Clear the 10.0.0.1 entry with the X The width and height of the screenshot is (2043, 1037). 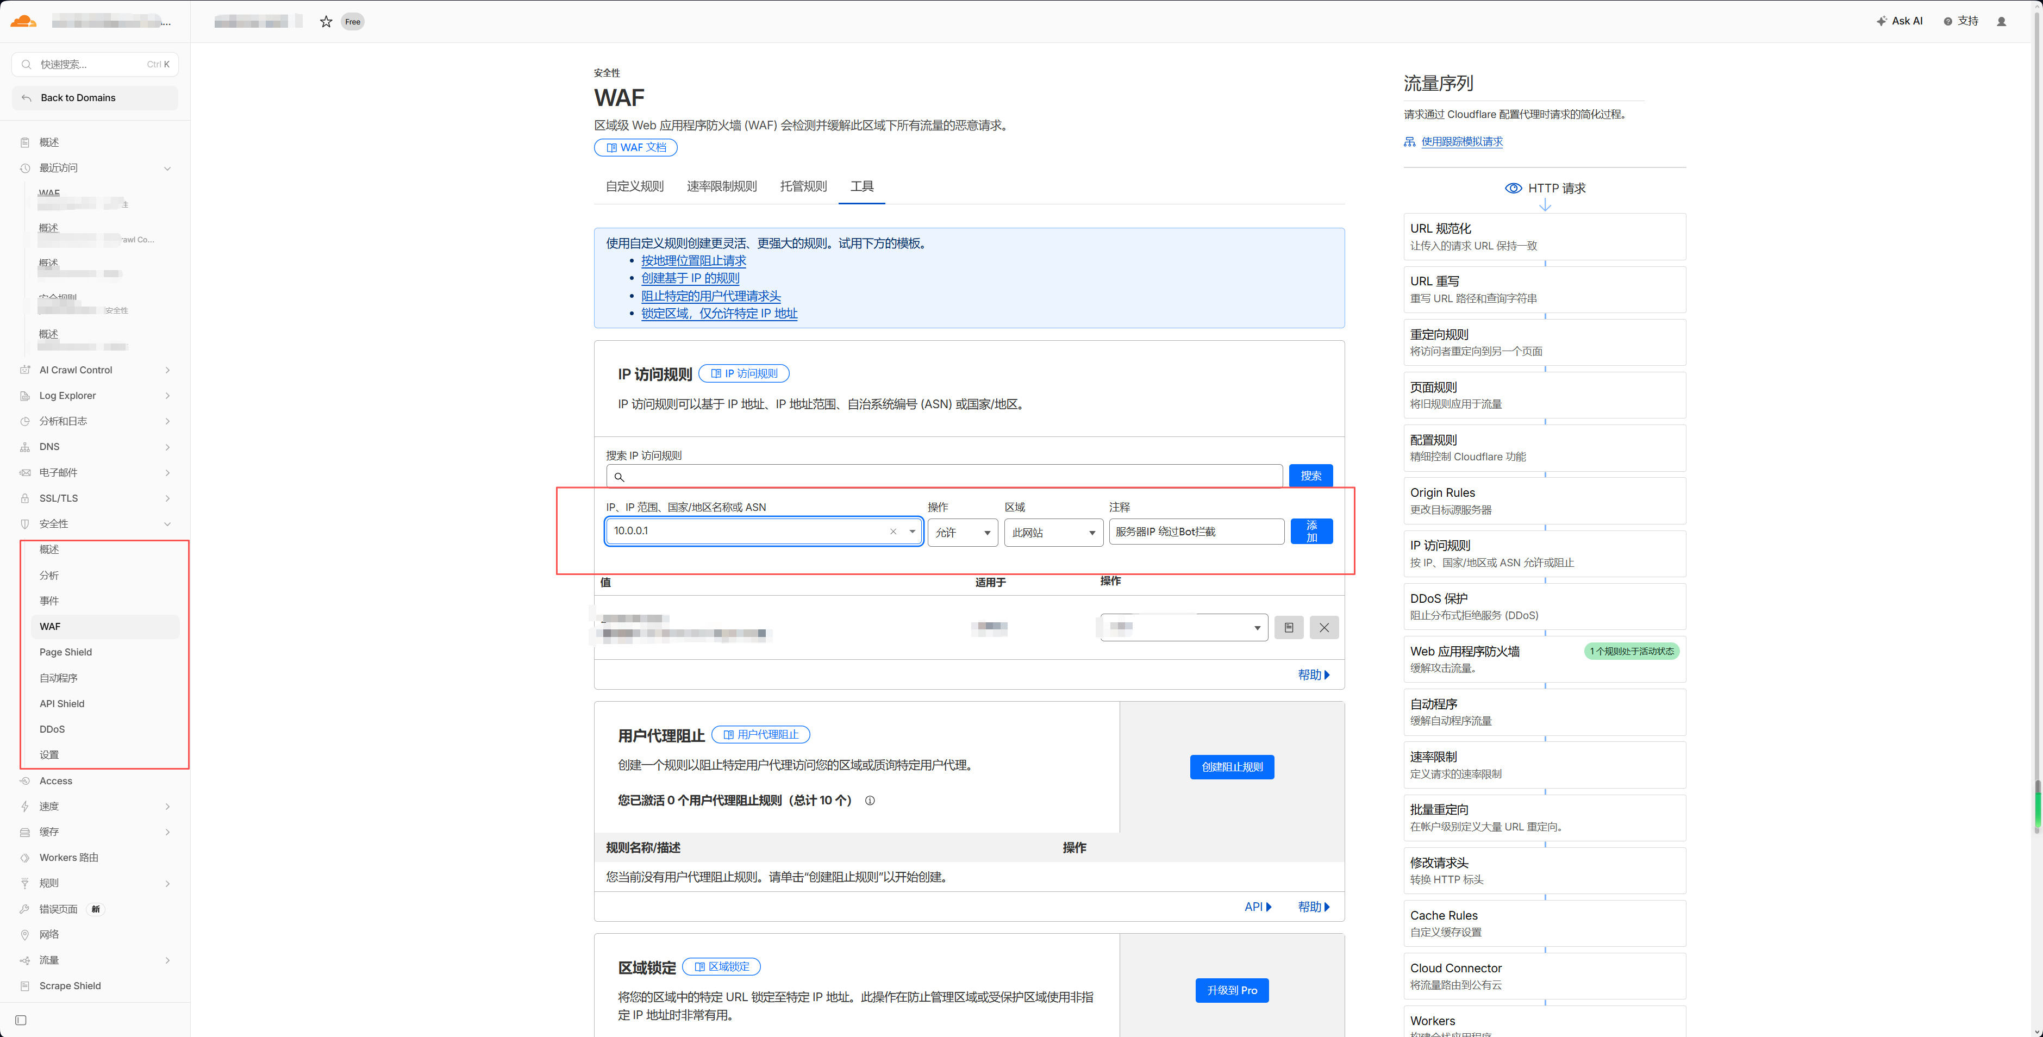[893, 531]
